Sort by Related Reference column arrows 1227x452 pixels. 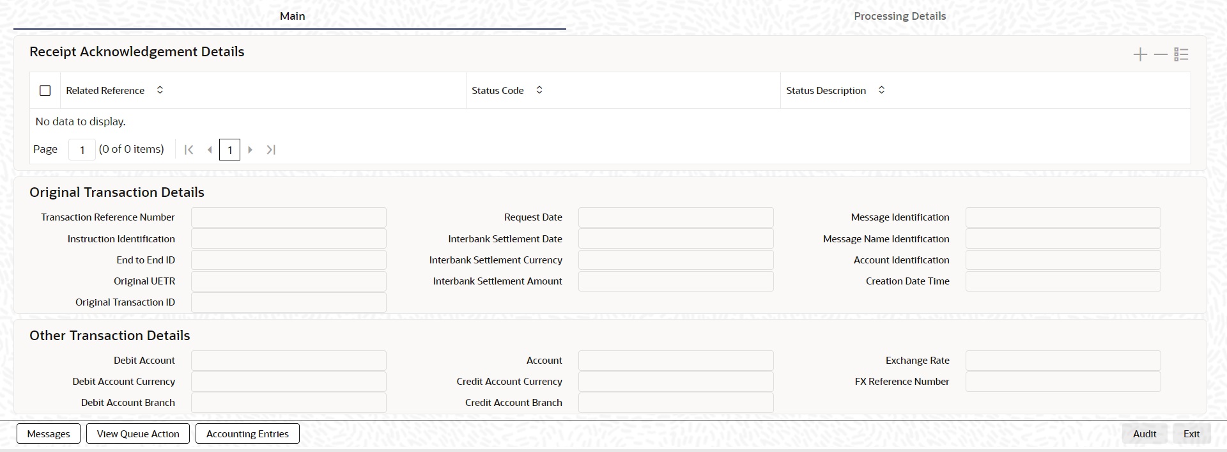pyautogui.click(x=160, y=90)
